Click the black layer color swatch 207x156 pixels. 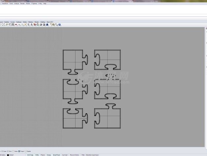tap(8, 155)
